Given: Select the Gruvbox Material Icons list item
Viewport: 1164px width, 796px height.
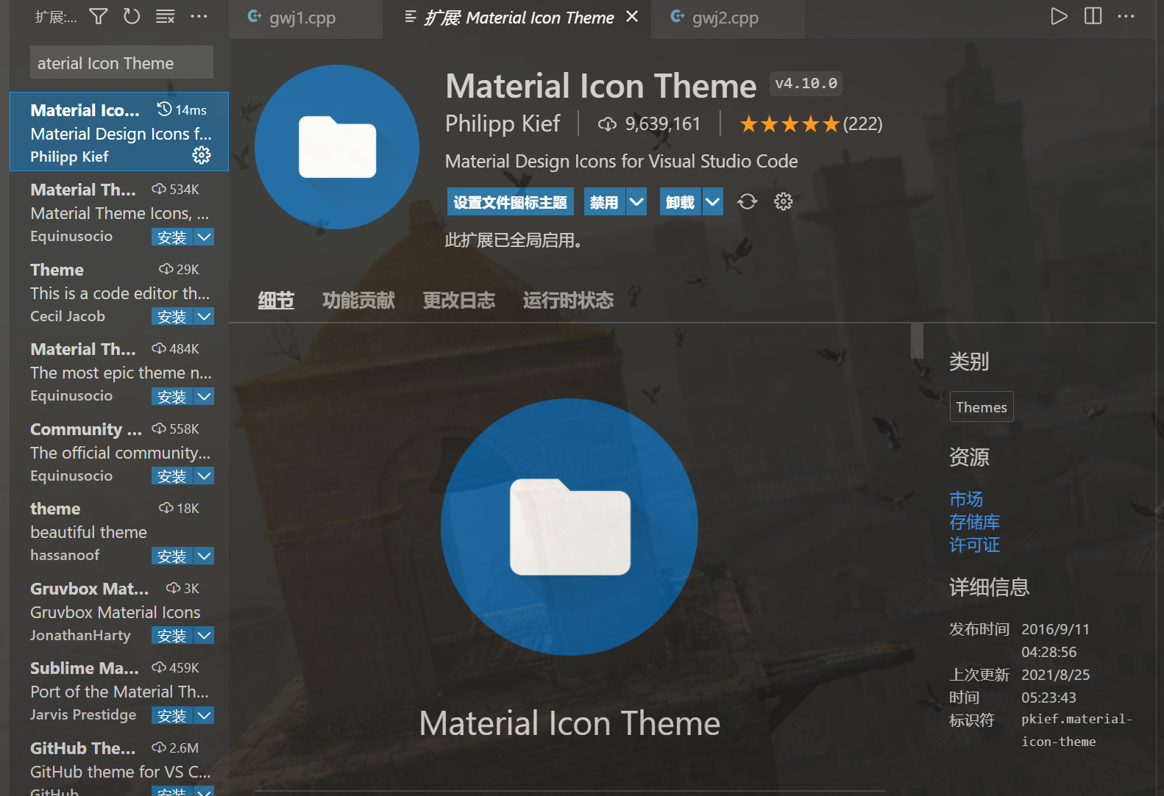Looking at the screenshot, I should tap(119, 611).
